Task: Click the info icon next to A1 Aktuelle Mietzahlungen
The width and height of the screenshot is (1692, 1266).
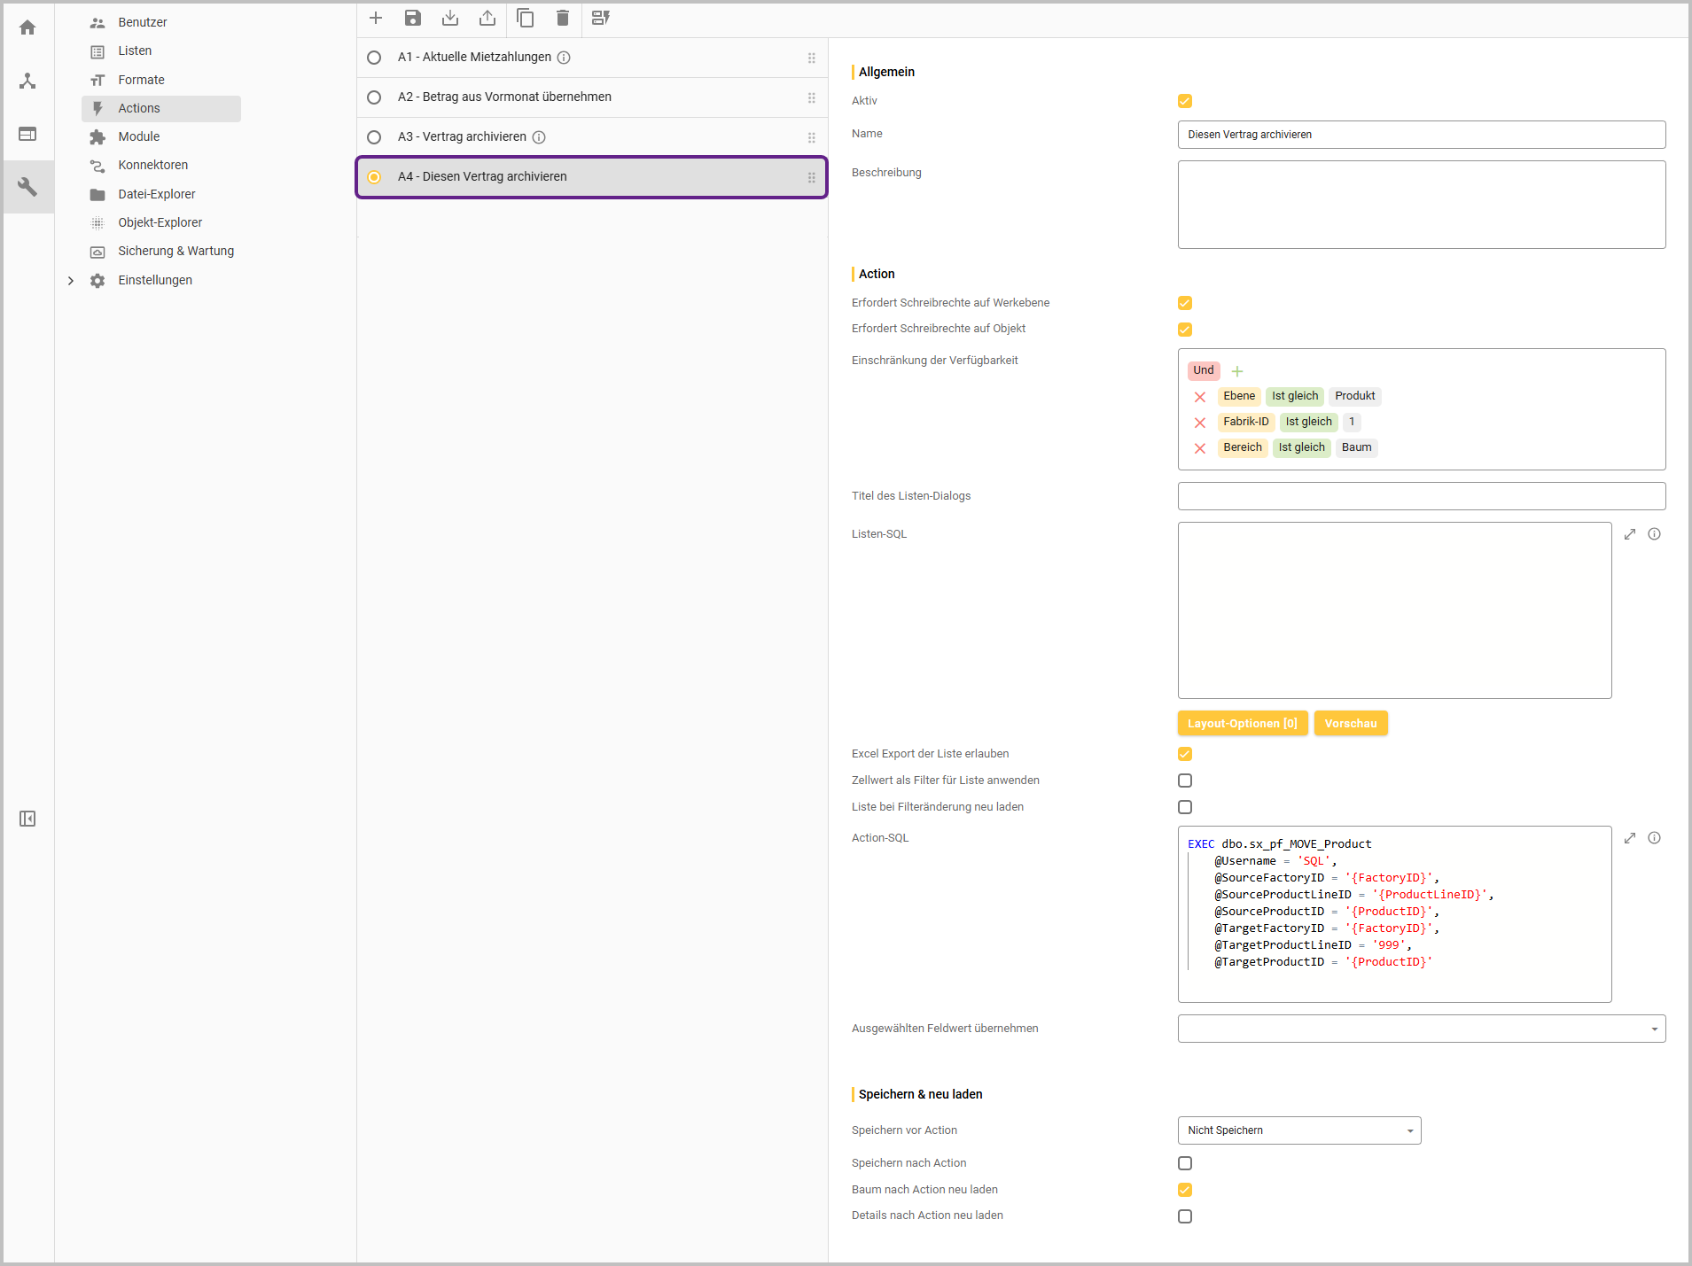Action: (x=564, y=58)
